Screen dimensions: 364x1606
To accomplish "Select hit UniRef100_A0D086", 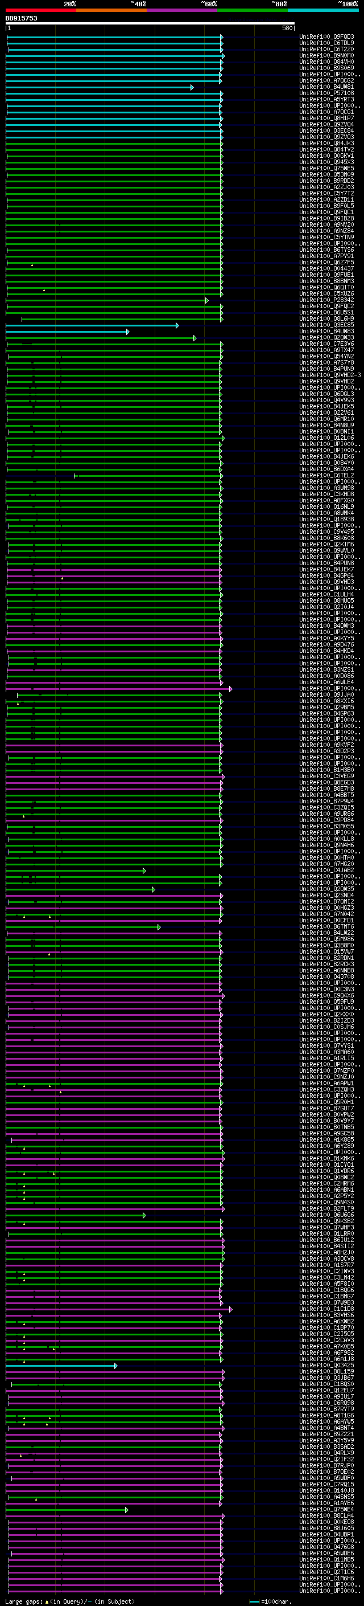I will [326, 676].
